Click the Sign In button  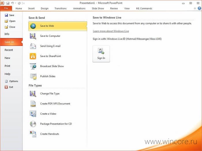click(101, 54)
